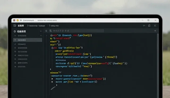Close the panel using the dark header X
The image size is (170, 98).
[x=155, y=26]
